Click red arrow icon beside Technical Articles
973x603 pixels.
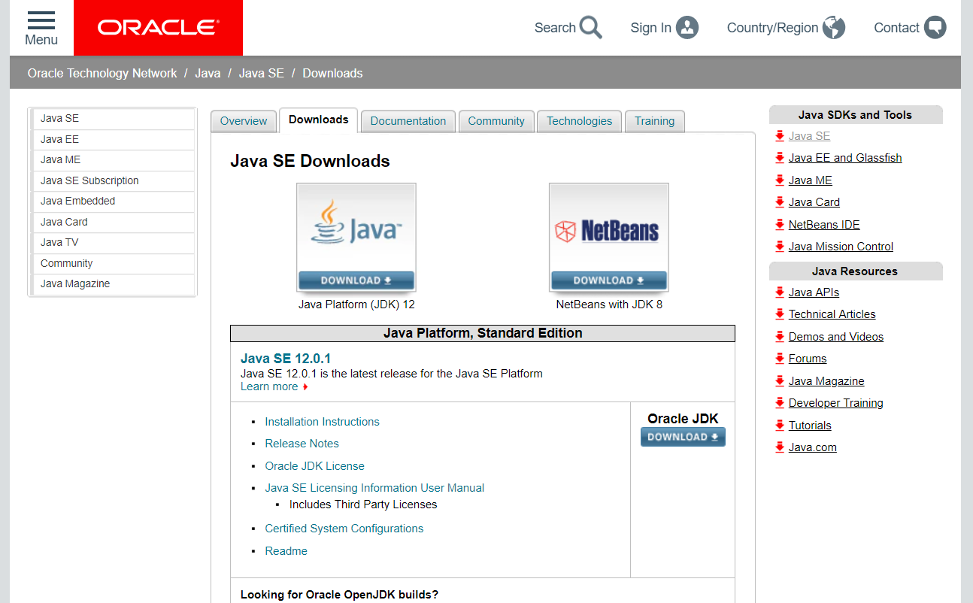780,314
